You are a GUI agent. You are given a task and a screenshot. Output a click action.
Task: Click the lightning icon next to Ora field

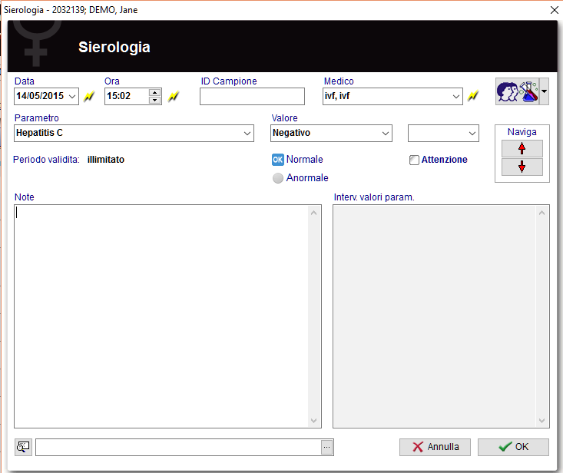click(x=174, y=96)
